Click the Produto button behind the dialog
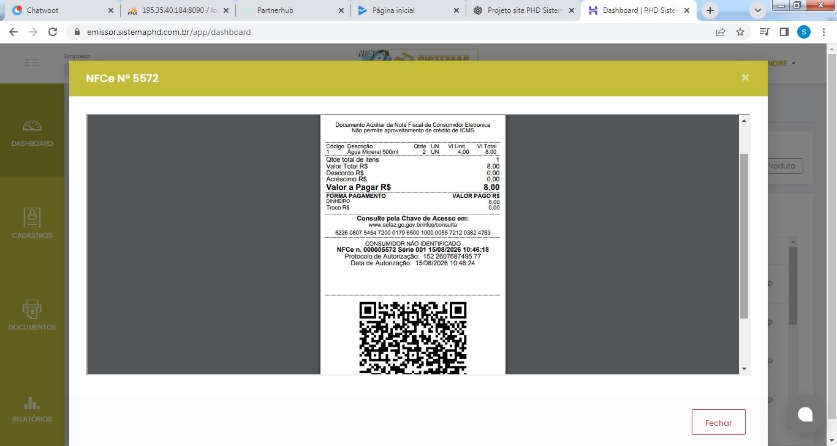The image size is (837, 446). (x=784, y=165)
